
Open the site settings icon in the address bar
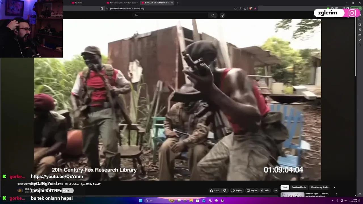(107, 8)
